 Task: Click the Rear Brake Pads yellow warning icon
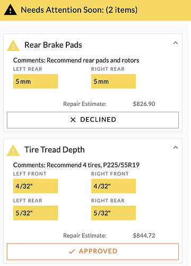pos(13,46)
